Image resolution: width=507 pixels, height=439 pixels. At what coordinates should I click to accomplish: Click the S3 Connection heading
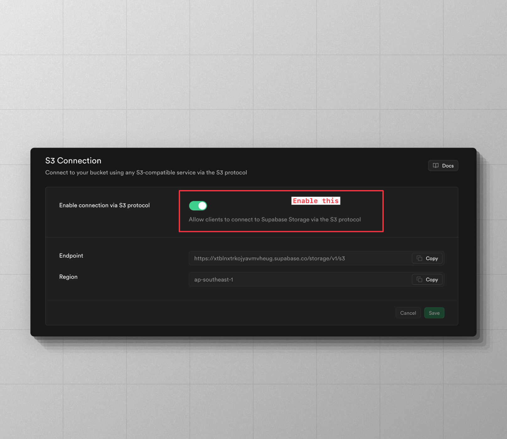[73, 161]
